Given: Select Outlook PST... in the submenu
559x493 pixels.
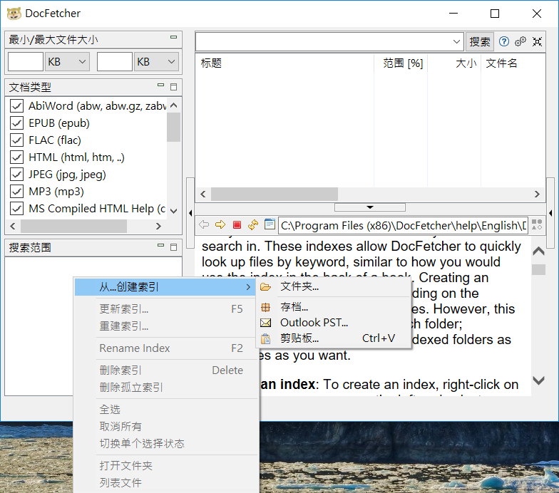Looking at the screenshot, I should (314, 323).
